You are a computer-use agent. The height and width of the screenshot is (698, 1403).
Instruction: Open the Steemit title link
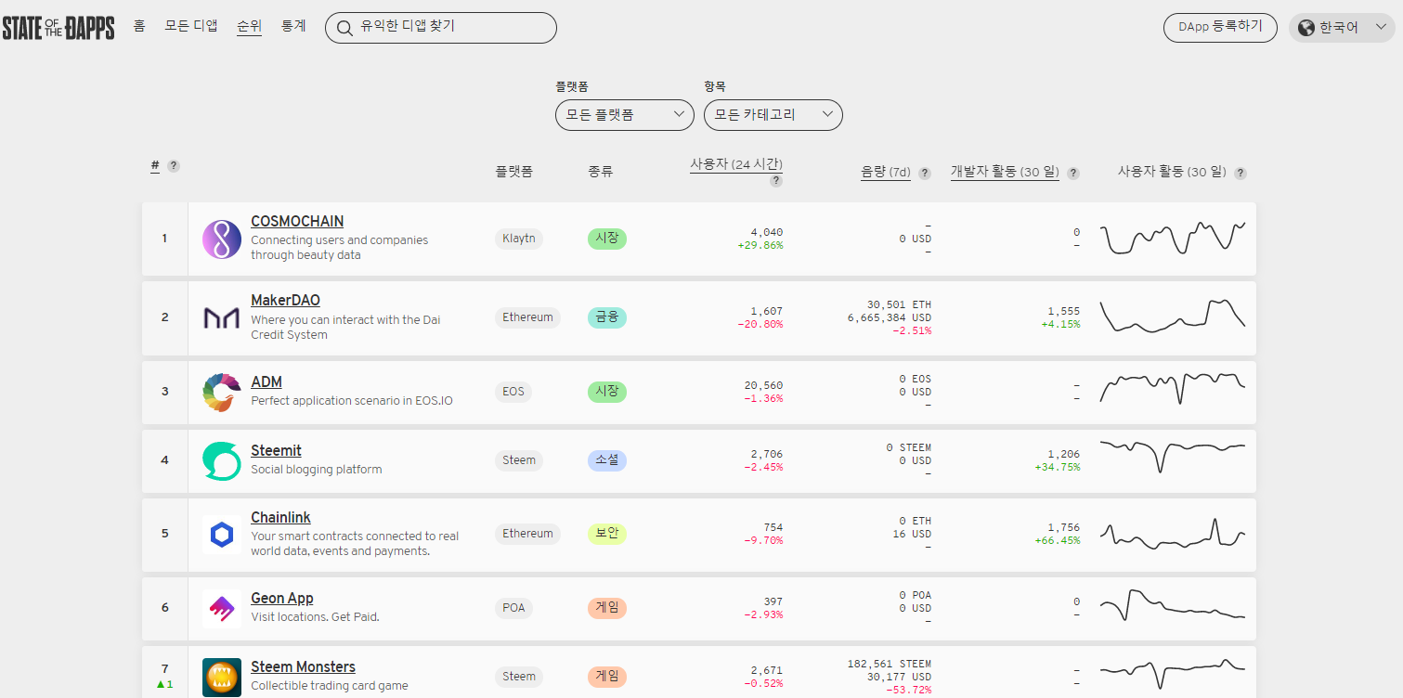click(x=276, y=451)
